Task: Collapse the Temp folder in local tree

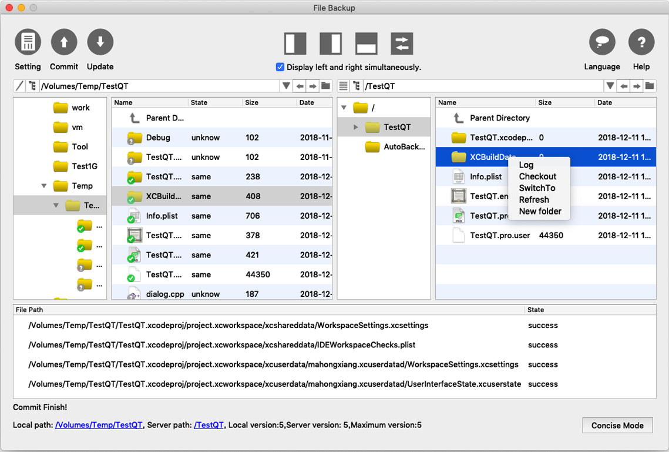Action: 43,186
